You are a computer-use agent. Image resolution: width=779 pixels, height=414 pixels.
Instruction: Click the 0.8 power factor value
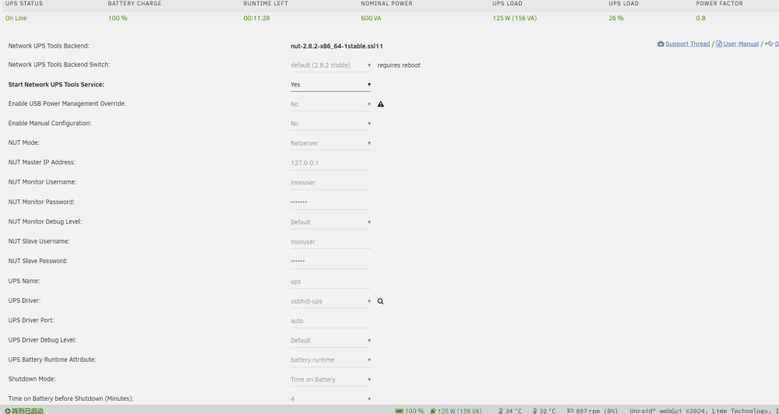[700, 19]
